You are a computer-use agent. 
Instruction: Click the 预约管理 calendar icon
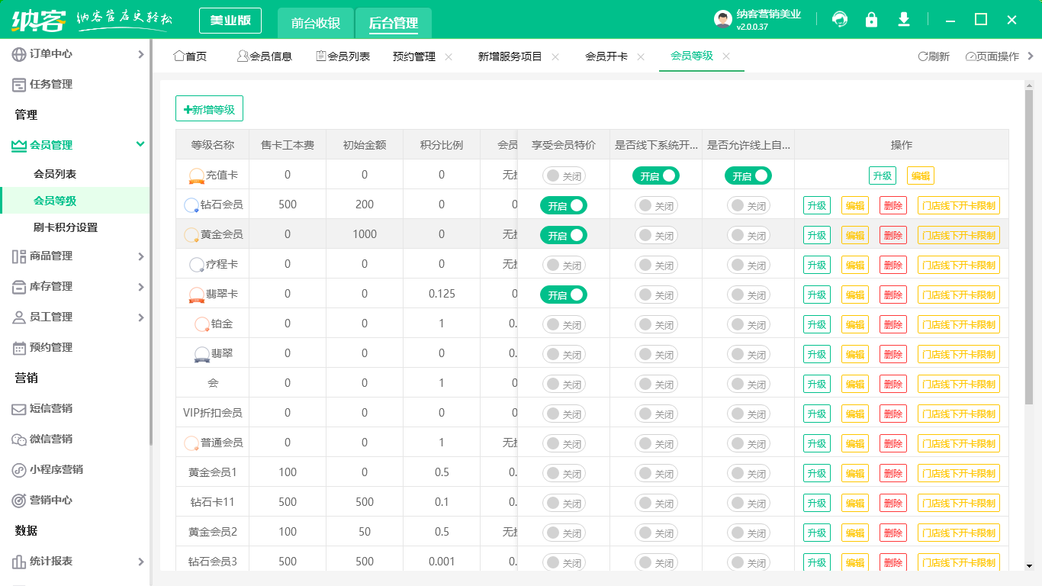pos(19,348)
